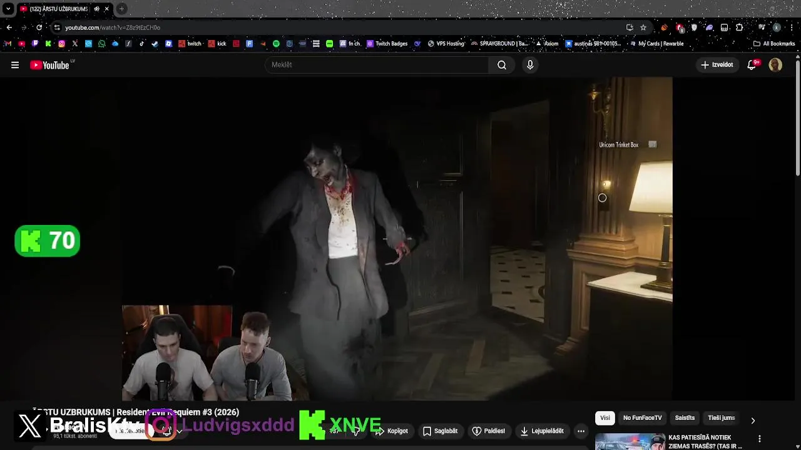The width and height of the screenshot is (801, 450).
Task: Open the X bookmark icon
Action: tap(75, 44)
